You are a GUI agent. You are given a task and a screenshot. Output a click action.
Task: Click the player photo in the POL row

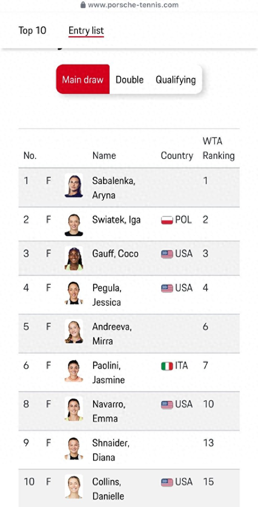74,224
